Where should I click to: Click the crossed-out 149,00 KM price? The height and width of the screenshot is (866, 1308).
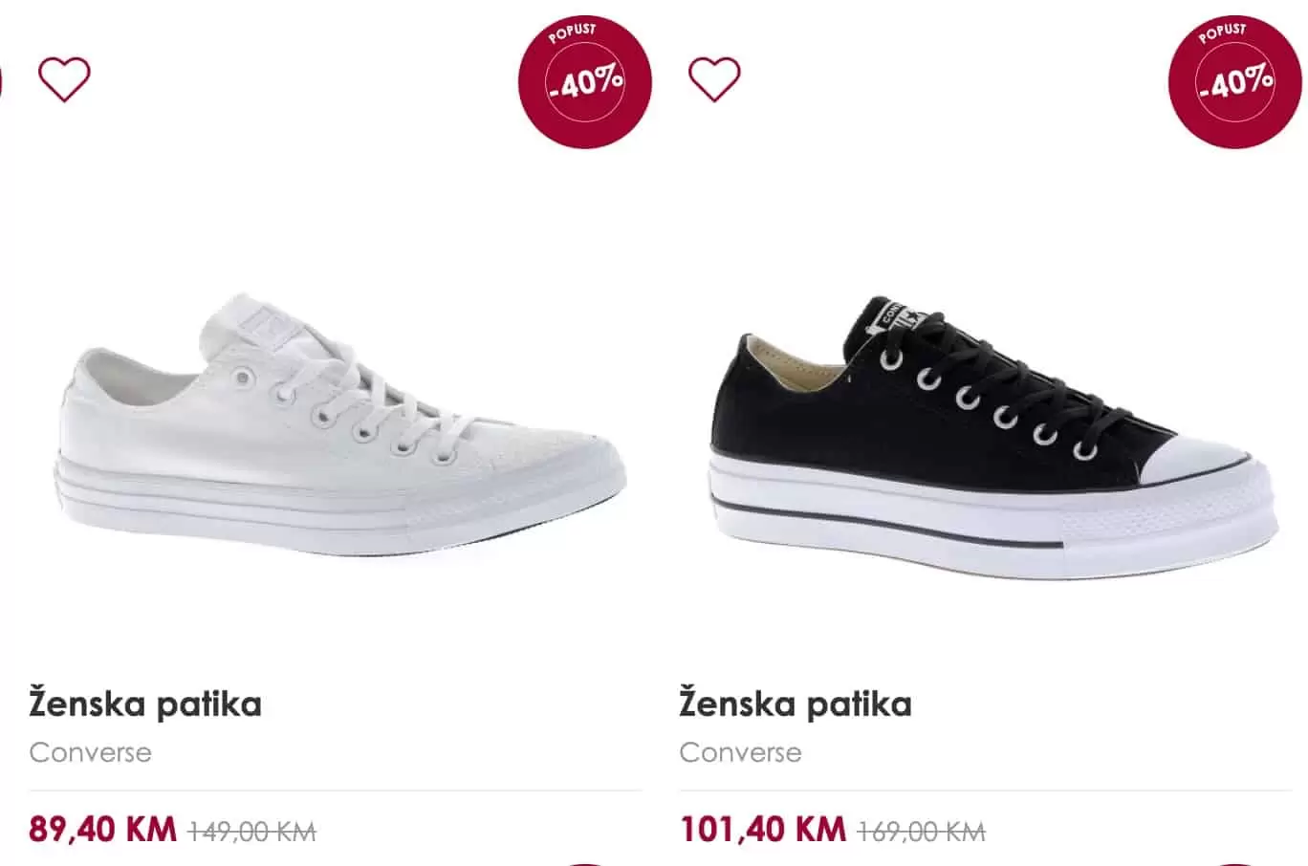coord(252,832)
